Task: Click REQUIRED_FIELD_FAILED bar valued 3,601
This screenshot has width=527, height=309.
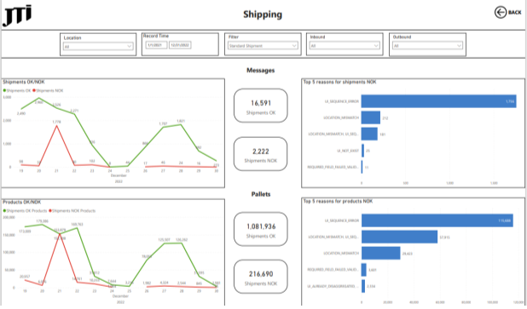Action: (364, 270)
